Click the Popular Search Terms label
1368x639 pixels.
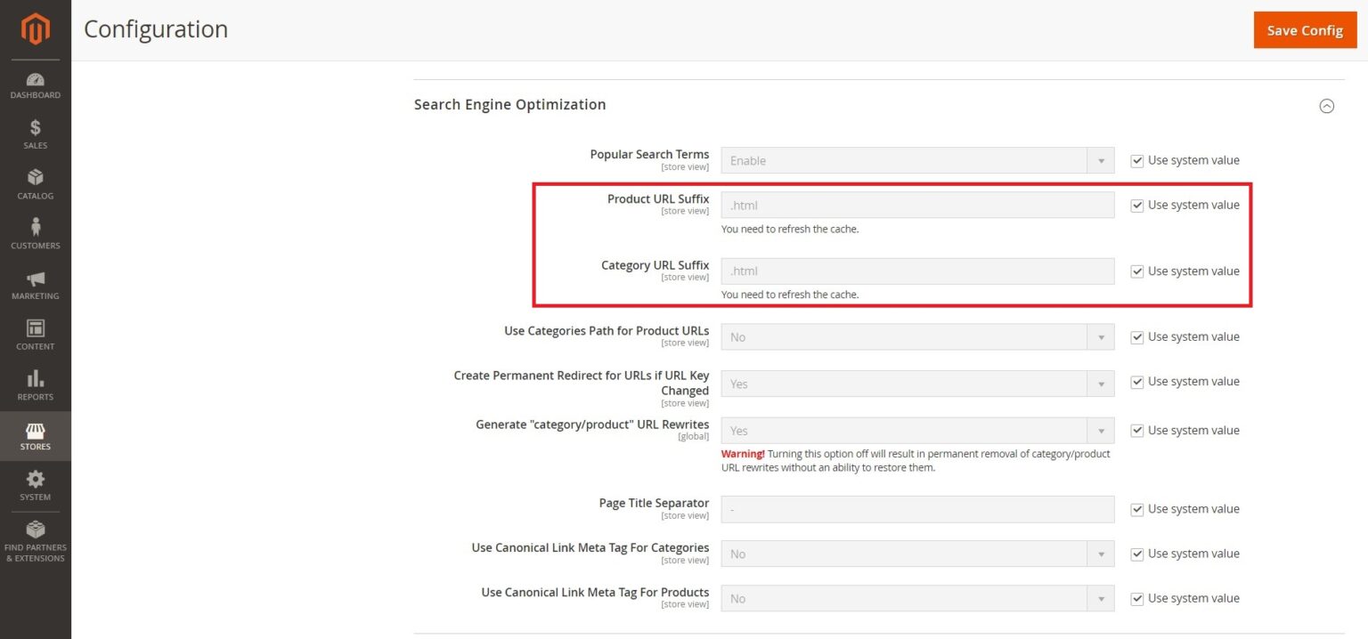(649, 154)
